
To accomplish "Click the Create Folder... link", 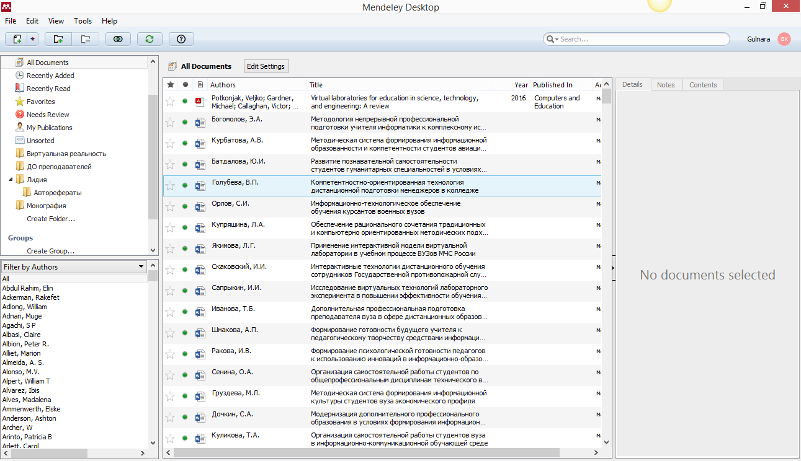I will pyautogui.click(x=51, y=219).
